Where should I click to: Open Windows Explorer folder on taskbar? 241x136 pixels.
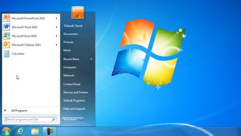(x=35, y=131)
